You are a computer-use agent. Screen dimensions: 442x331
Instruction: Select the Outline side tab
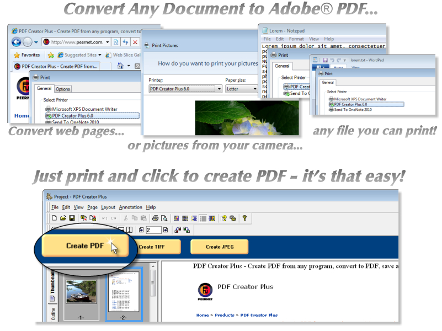pos(53,313)
